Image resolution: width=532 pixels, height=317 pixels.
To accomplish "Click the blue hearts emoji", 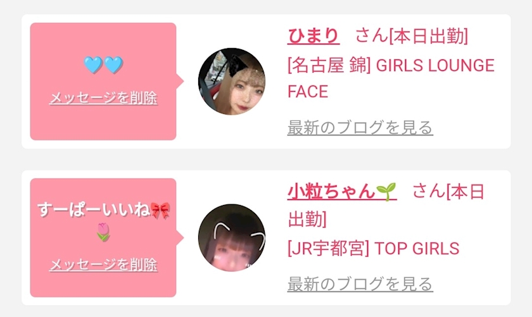I will point(103,65).
